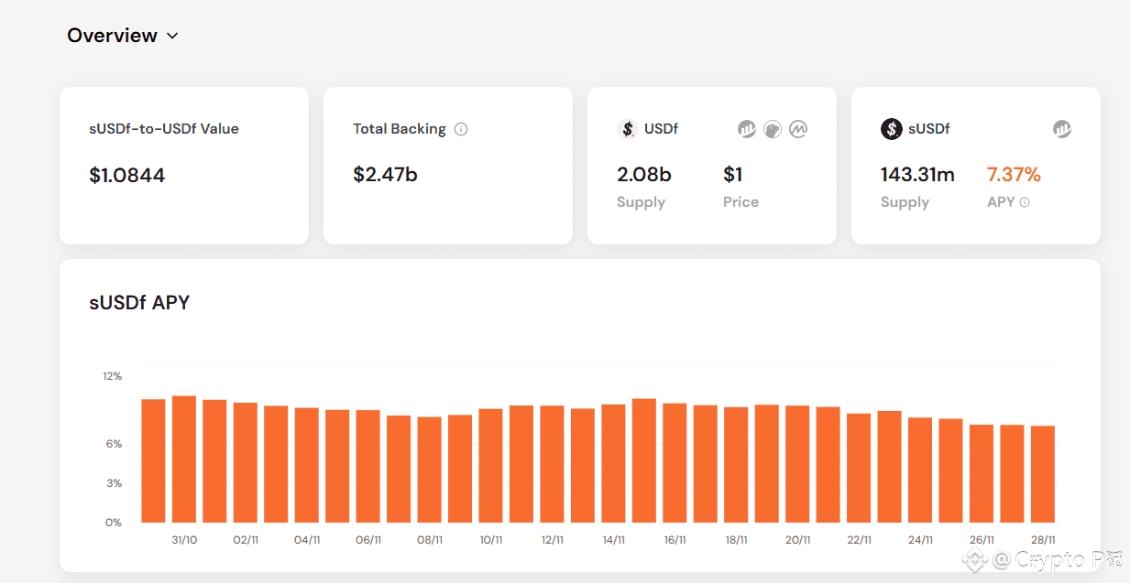Screen dimensions: 1130x583
Task: Select the USDf token logo
Action: [628, 129]
